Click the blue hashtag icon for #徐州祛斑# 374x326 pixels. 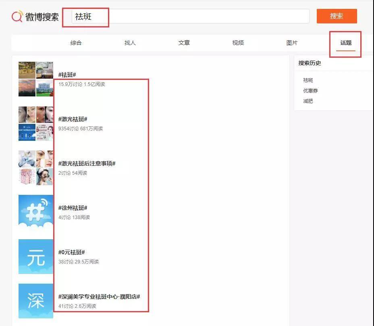point(36,212)
